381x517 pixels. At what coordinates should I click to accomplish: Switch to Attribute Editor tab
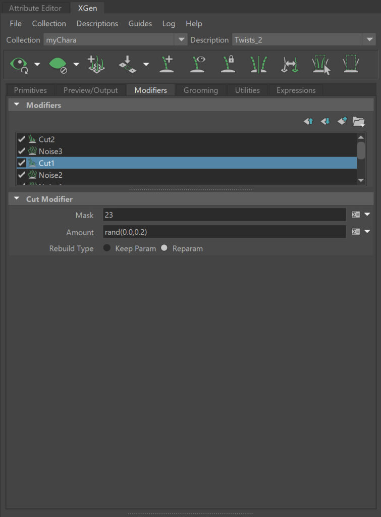35,8
